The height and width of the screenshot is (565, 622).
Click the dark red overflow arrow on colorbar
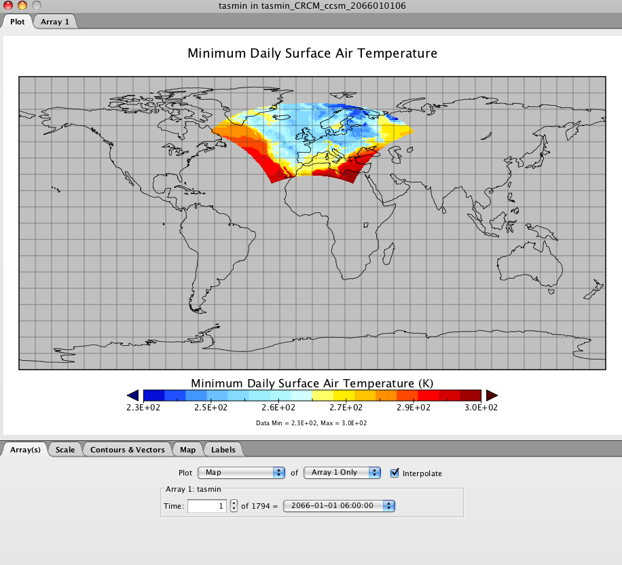pyautogui.click(x=492, y=395)
